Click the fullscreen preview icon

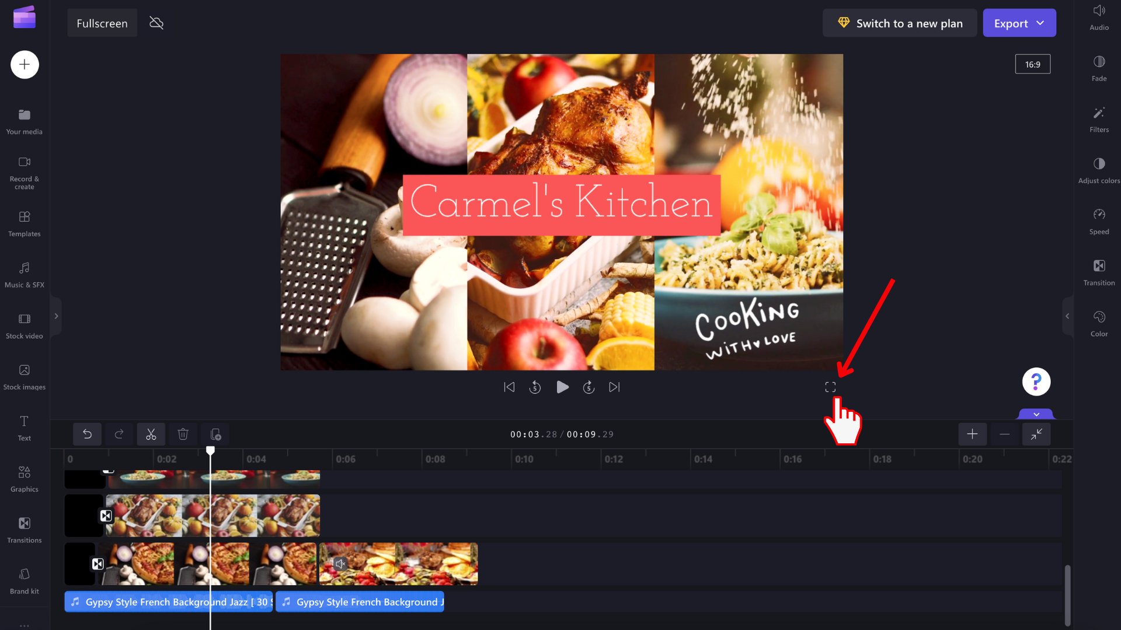830,387
